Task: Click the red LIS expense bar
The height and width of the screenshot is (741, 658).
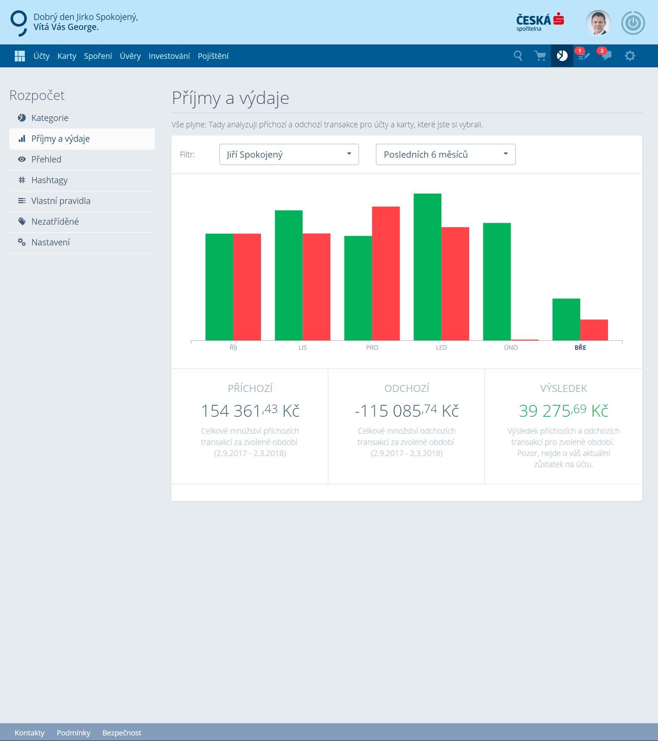Action: point(317,287)
